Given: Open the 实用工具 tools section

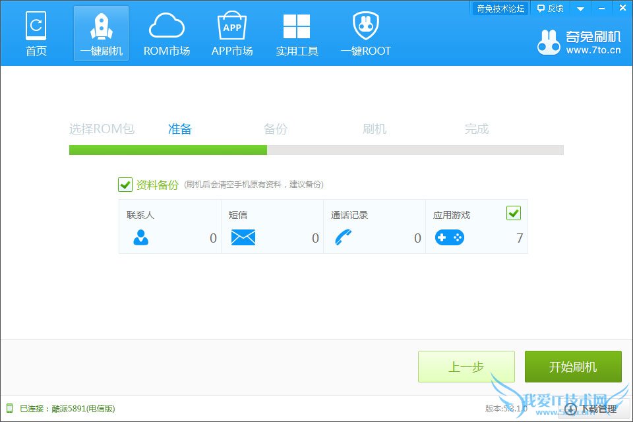Looking at the screenshot, I should click(x=297, y=34).
